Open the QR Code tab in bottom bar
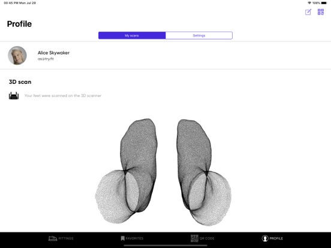The image size is (331, 248). [x=202, y=238]
